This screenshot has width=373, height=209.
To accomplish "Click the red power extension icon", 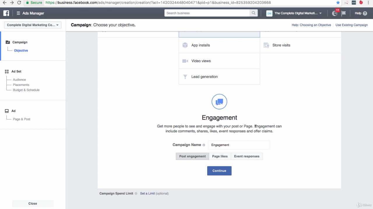I will point(361,3).
